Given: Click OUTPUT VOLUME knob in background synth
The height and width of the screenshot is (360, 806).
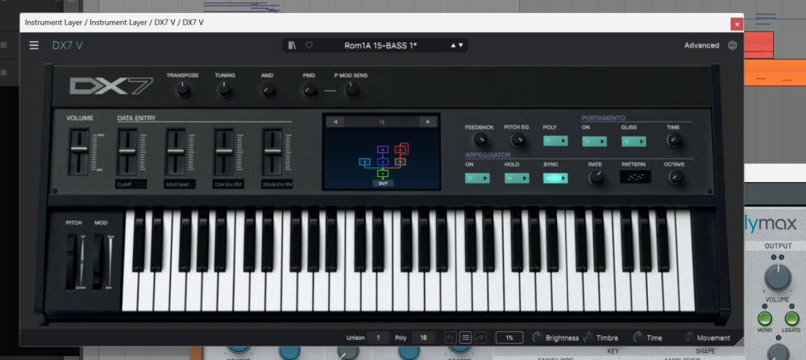Looking at the screenshot, I should [778, 277].
